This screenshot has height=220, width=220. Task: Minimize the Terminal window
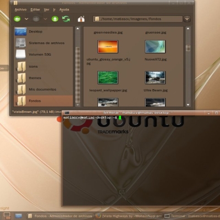coord(208,113)
